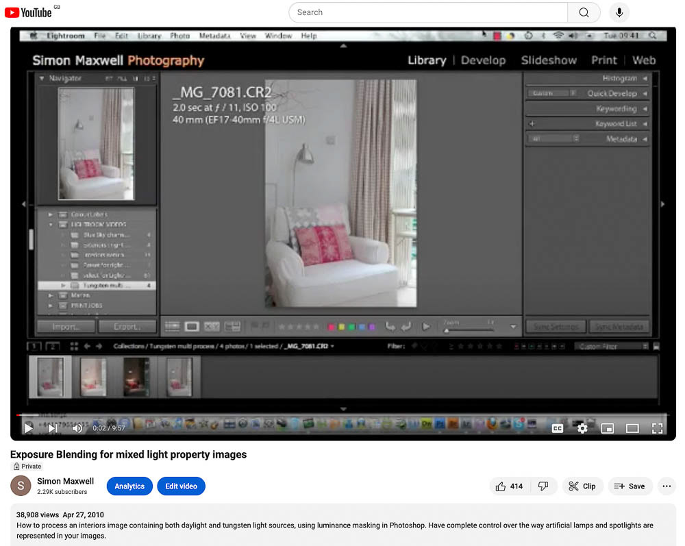This screenshot has width=685, height=546.
Task: Click the search input field
Action: [x=428, y=12]
